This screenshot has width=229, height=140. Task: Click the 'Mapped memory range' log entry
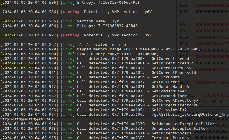click(100, 49)
